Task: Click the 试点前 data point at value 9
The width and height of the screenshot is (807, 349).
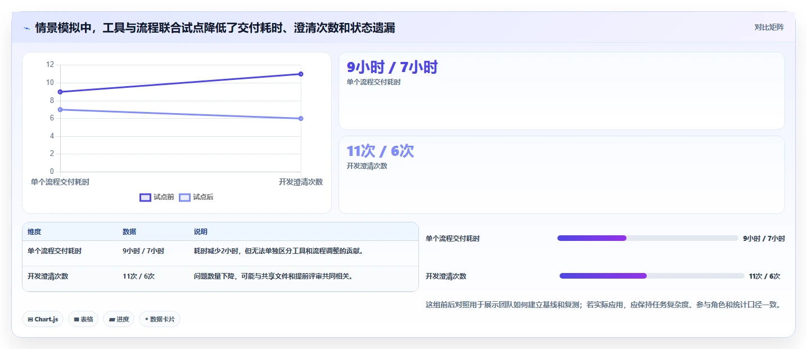Action: coord(60,92)
